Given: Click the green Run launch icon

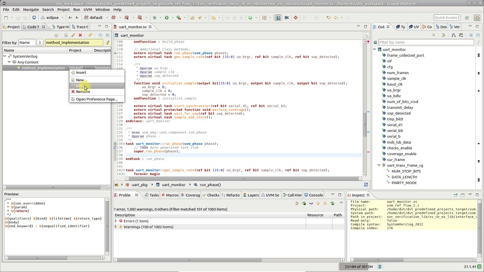Looking at the screenshot, I should pos(166,17).
